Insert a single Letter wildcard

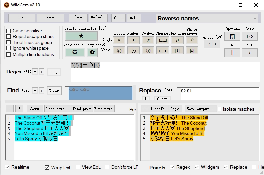119,40
